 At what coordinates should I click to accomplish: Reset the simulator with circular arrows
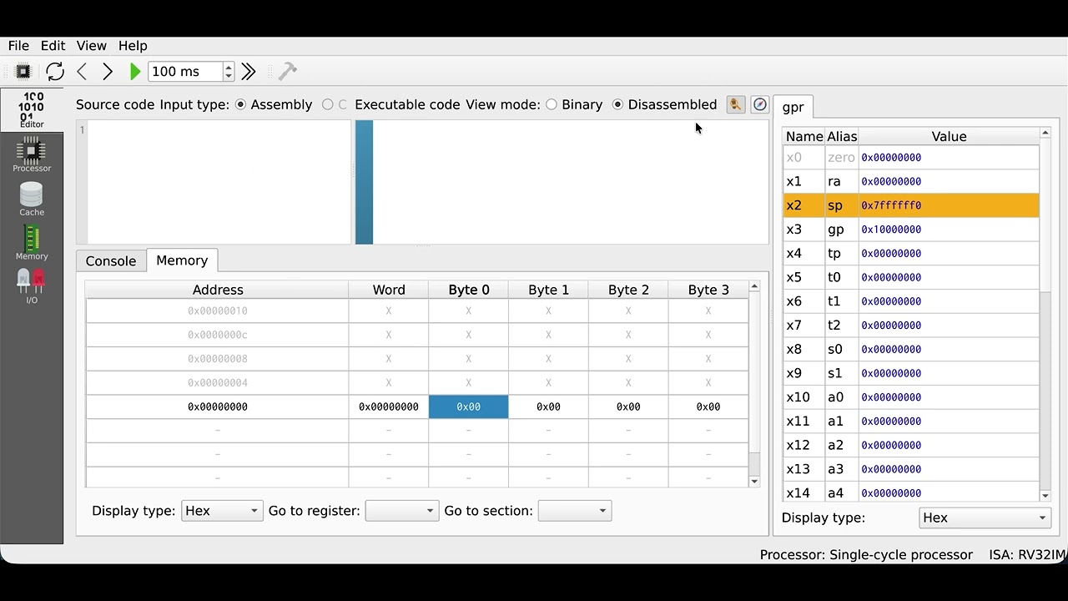pyautogui.click(x=55, y=72)
